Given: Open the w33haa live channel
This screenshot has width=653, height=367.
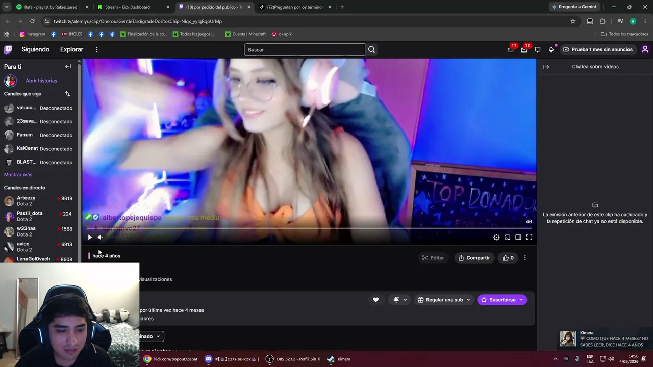Looking at the screenshot, I should pos(38,231).
